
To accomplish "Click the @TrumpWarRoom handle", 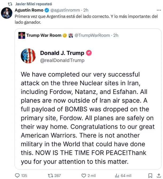I will pyautogui.click(x=92, y=35).
